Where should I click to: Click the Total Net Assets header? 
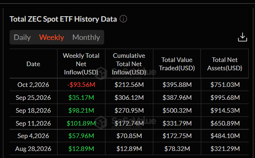[x=225, y=64]
